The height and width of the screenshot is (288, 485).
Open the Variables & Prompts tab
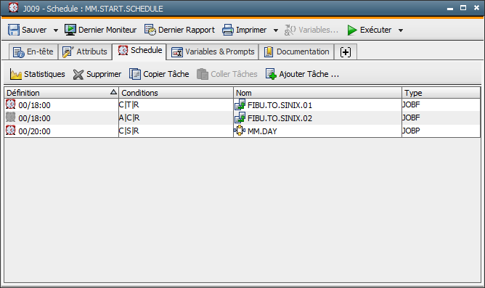click(x=213, y=52)
